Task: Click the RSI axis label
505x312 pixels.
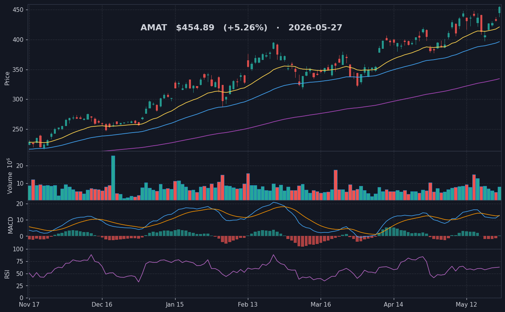Action: point(7,274)
